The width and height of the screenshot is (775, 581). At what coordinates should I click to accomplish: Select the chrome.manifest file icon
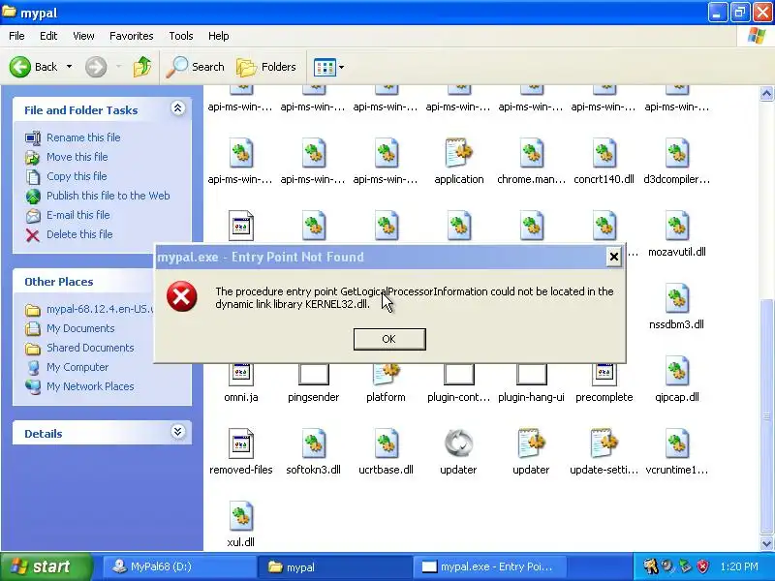tap(532, 153)
